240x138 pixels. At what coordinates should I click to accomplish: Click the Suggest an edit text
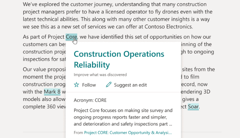[x=130, y=85]
